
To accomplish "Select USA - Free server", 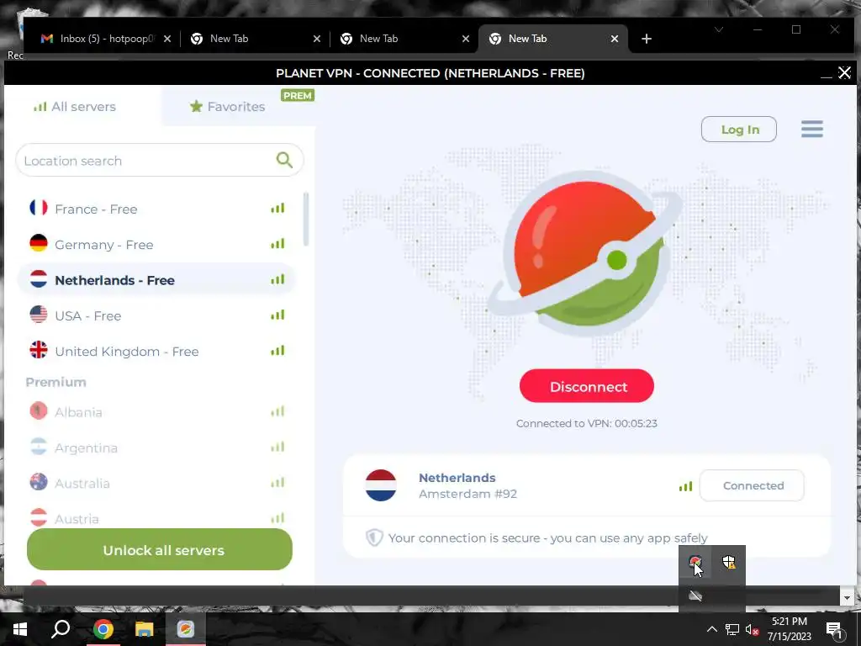I will (x=156, y=316).
